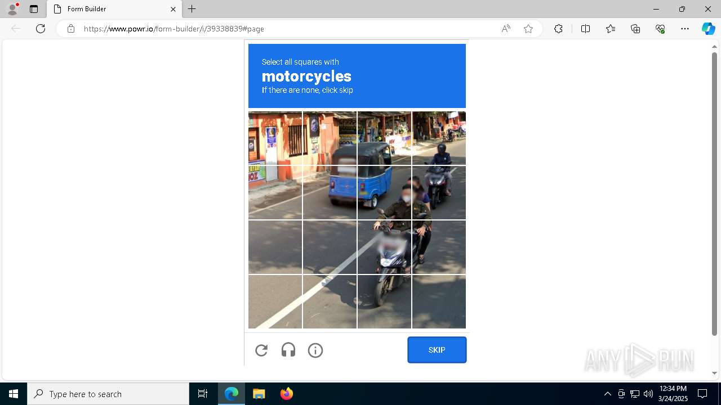Open the Tab actions menu icon

34,9
